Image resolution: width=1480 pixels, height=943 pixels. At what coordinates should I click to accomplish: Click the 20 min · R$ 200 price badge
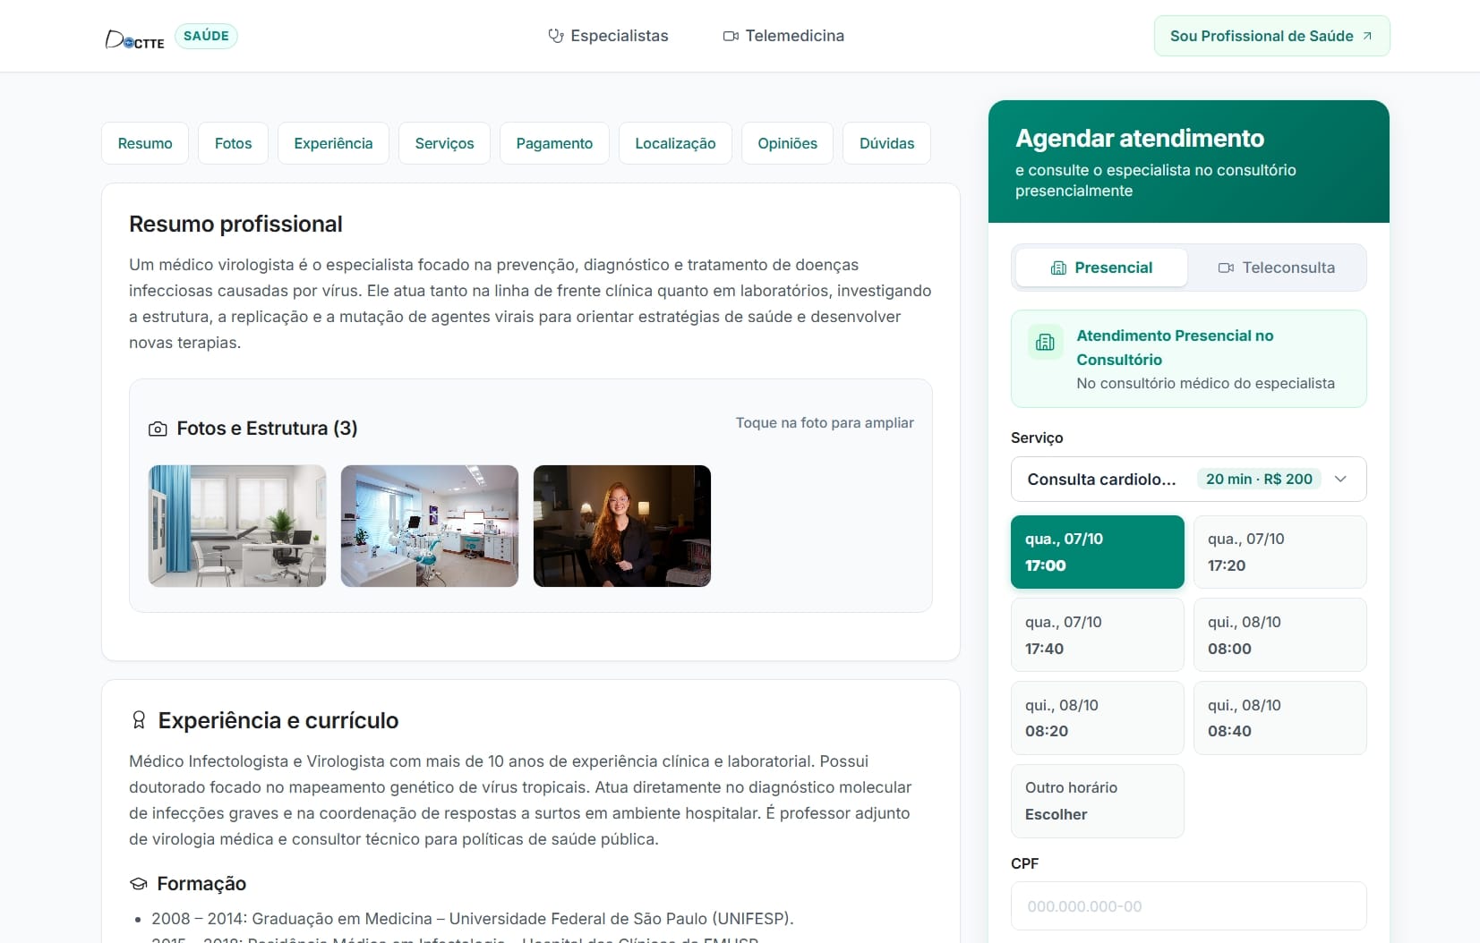pyautogui.click(x=1259, y=480)
